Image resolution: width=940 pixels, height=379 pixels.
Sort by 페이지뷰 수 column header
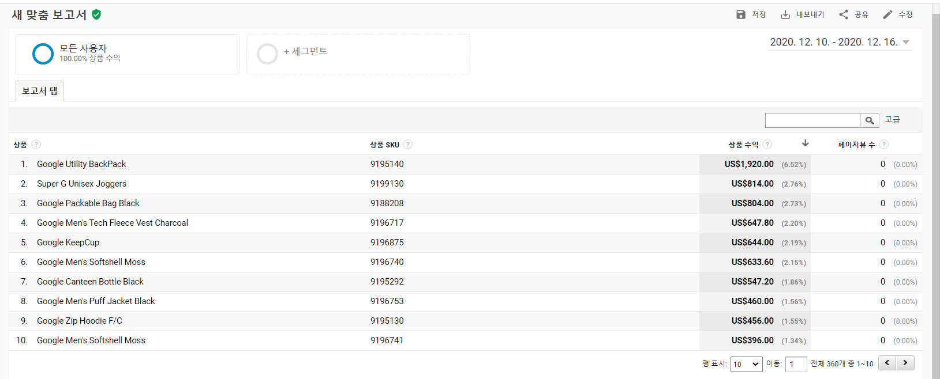click(x=856, y=145)
